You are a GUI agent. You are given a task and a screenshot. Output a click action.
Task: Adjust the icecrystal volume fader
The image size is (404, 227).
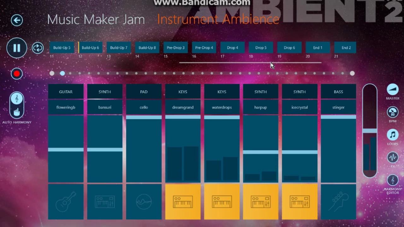[300, 152]
